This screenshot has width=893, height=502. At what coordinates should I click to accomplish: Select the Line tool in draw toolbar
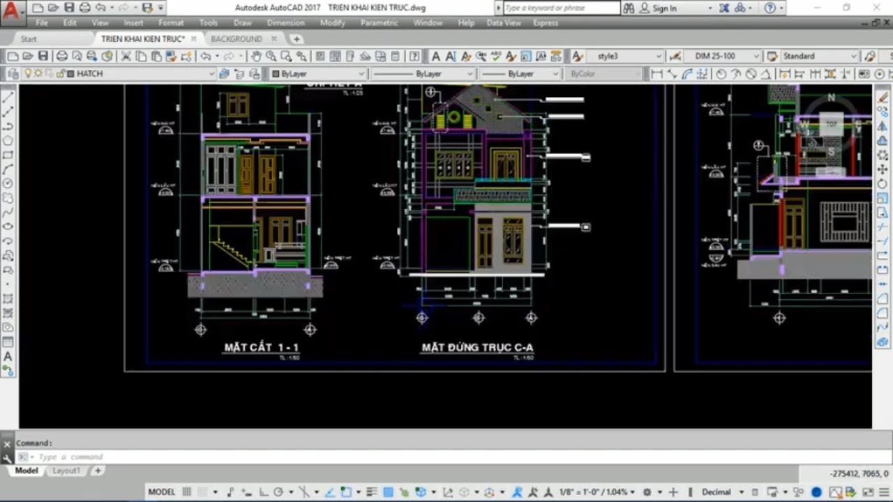point(8,96)
